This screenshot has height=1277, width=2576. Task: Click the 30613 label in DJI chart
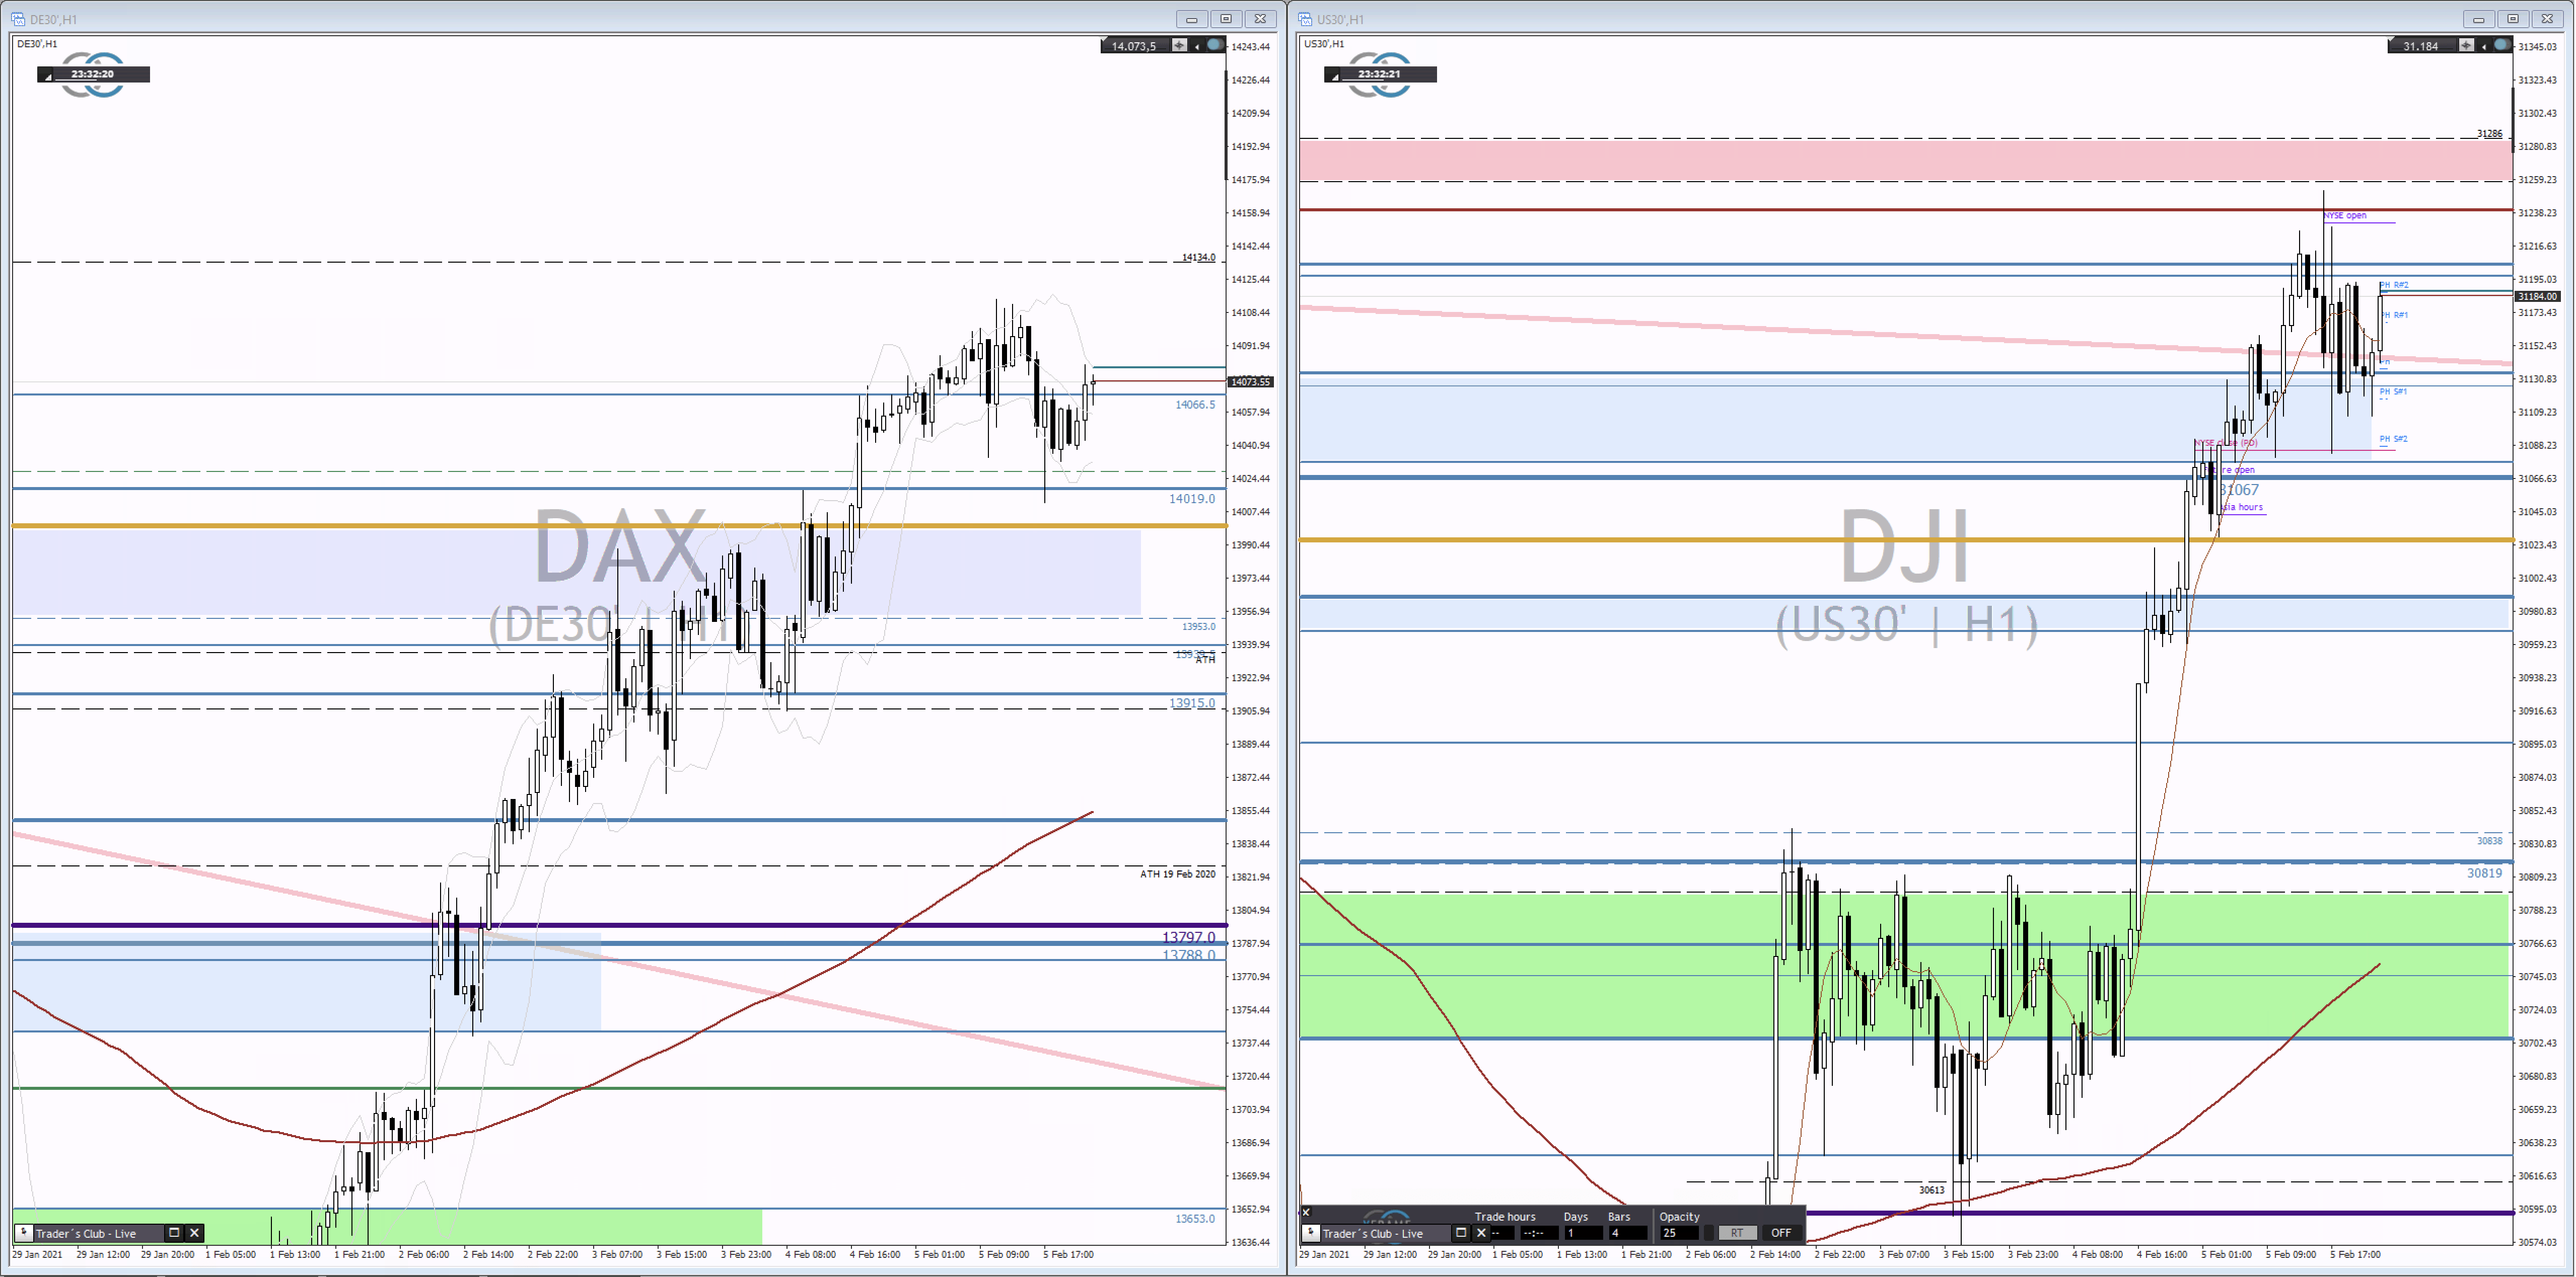[1932, 1190]
